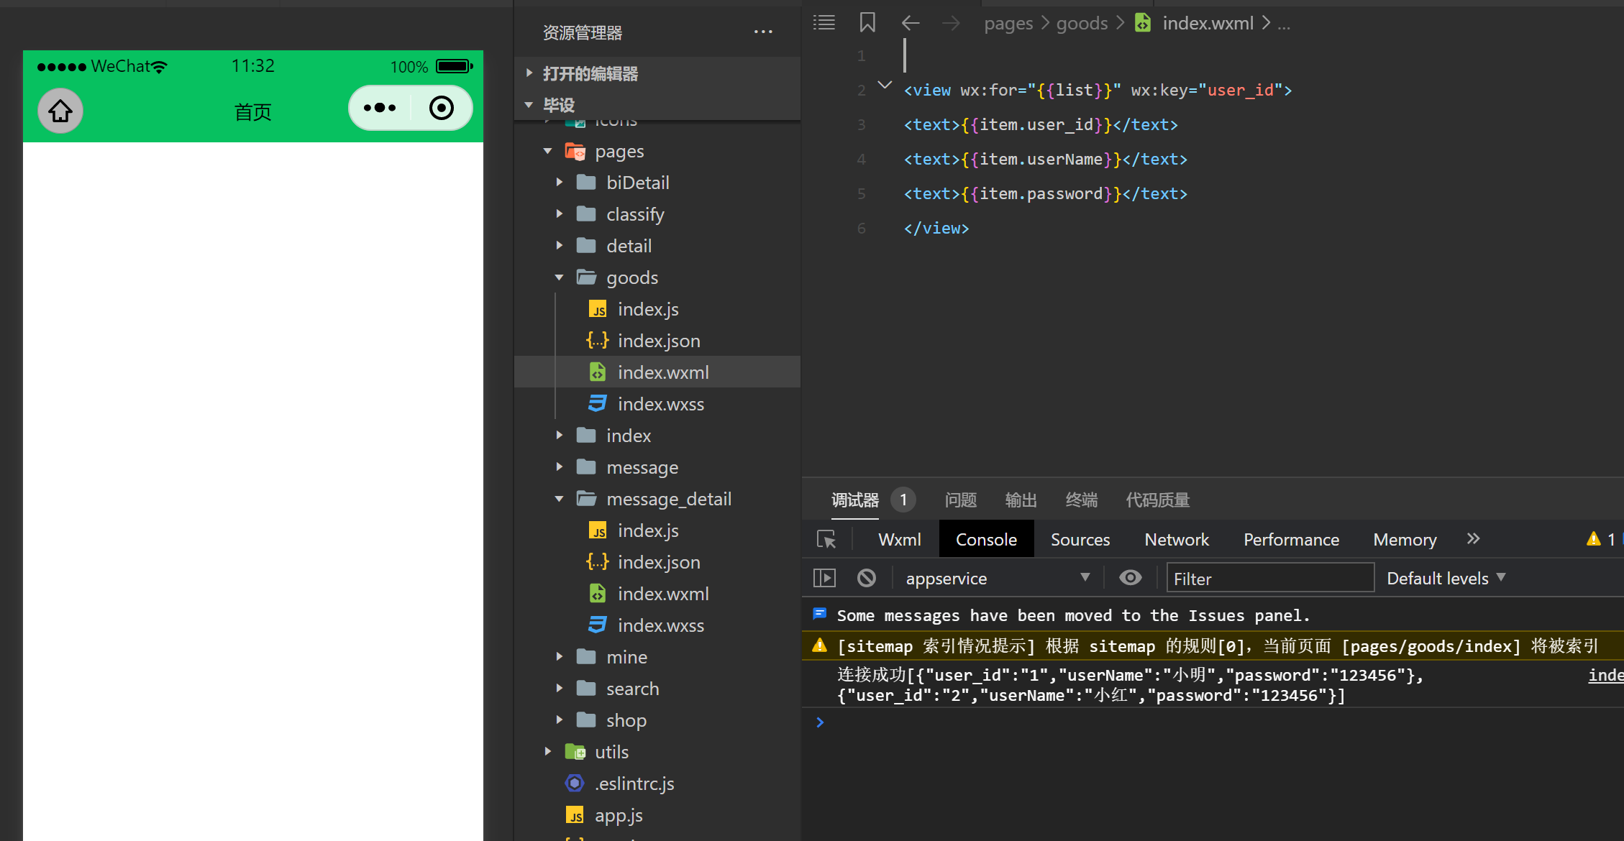Switch to the Wxml tab
1624x841 pixels.
point(899,539)
